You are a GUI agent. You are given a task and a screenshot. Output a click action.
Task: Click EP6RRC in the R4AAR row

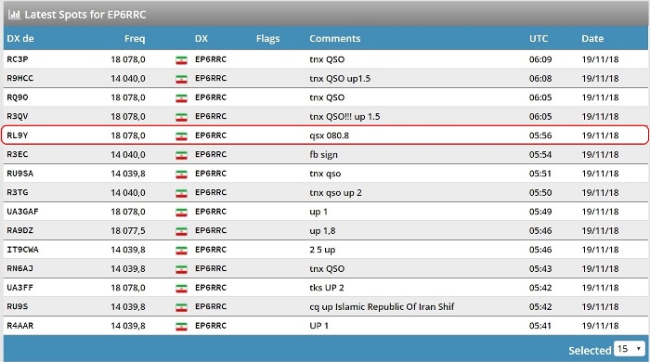pos(211,326)
